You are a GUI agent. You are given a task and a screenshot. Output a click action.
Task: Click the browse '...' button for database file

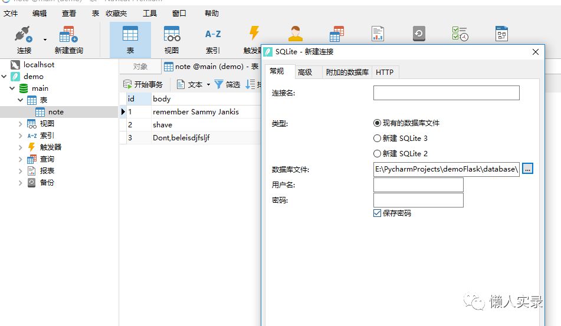click(x=528, y=169)
